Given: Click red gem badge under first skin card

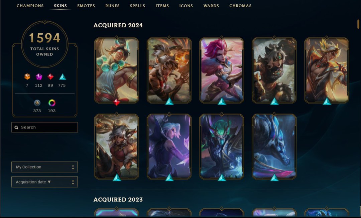Looking at the screenshot, I should click(117, 102).
